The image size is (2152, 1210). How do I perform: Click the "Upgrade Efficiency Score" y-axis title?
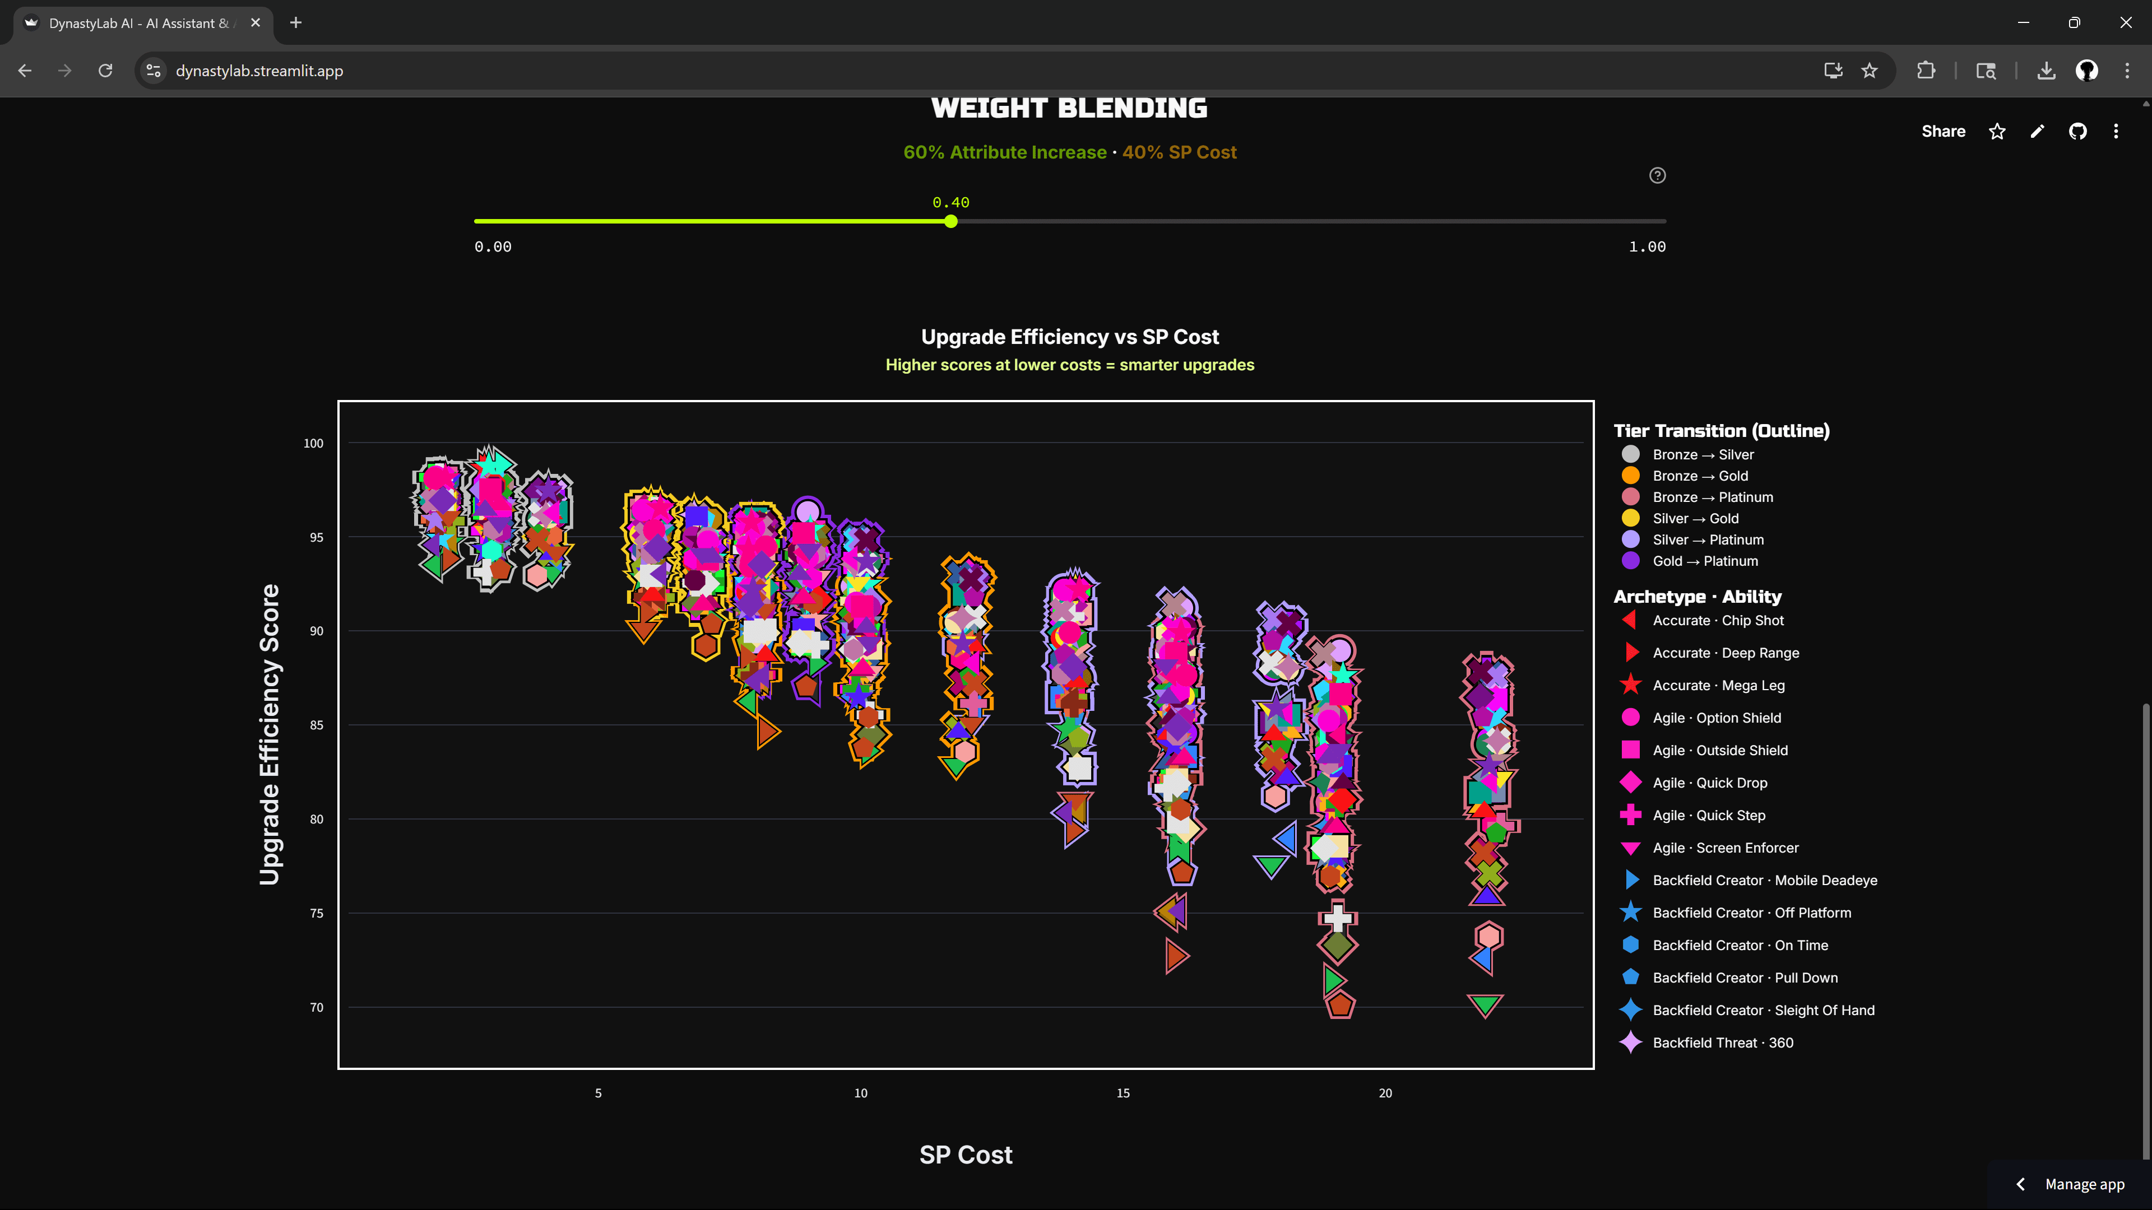(x=269, y=735)
